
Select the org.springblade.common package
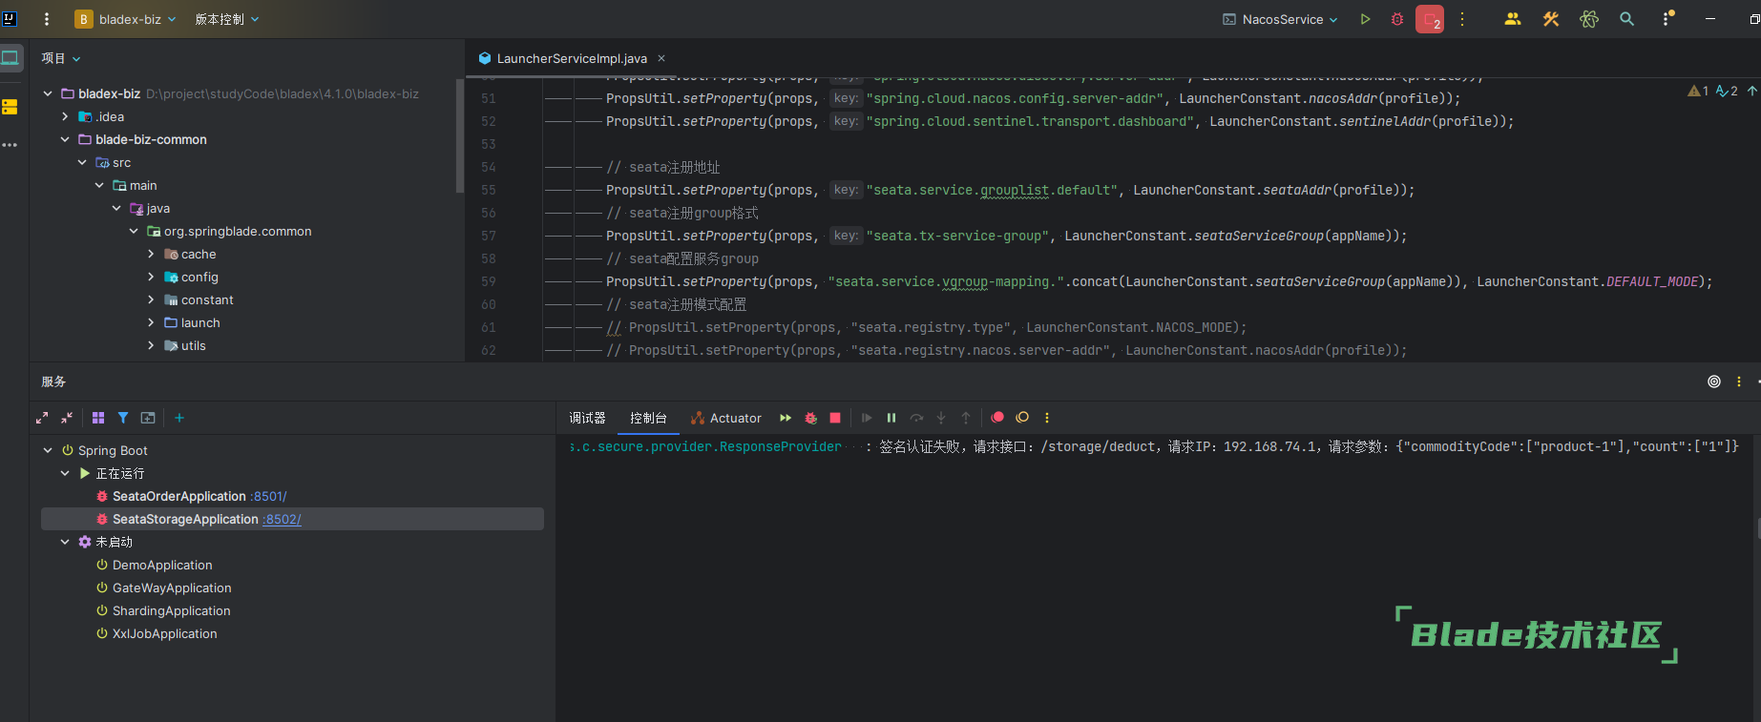[238, 231]
